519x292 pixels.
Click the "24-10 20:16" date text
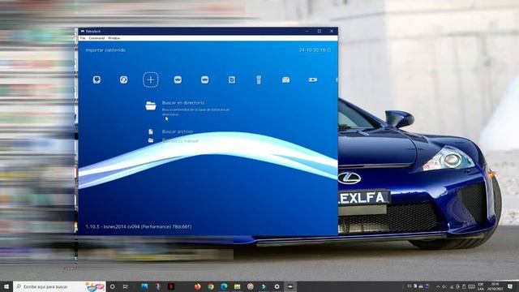coord(312,50)
